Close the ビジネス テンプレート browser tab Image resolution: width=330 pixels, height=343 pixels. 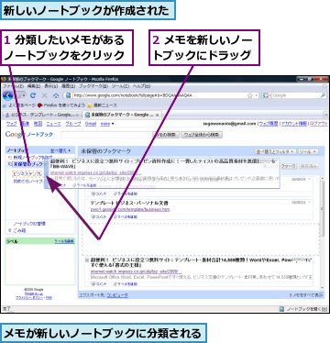(x=78, y=115)
